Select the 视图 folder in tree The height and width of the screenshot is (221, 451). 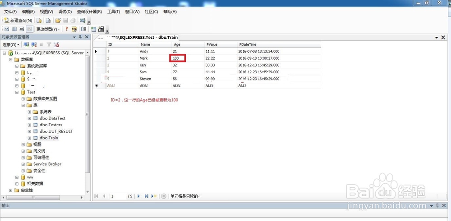[37, 145]
